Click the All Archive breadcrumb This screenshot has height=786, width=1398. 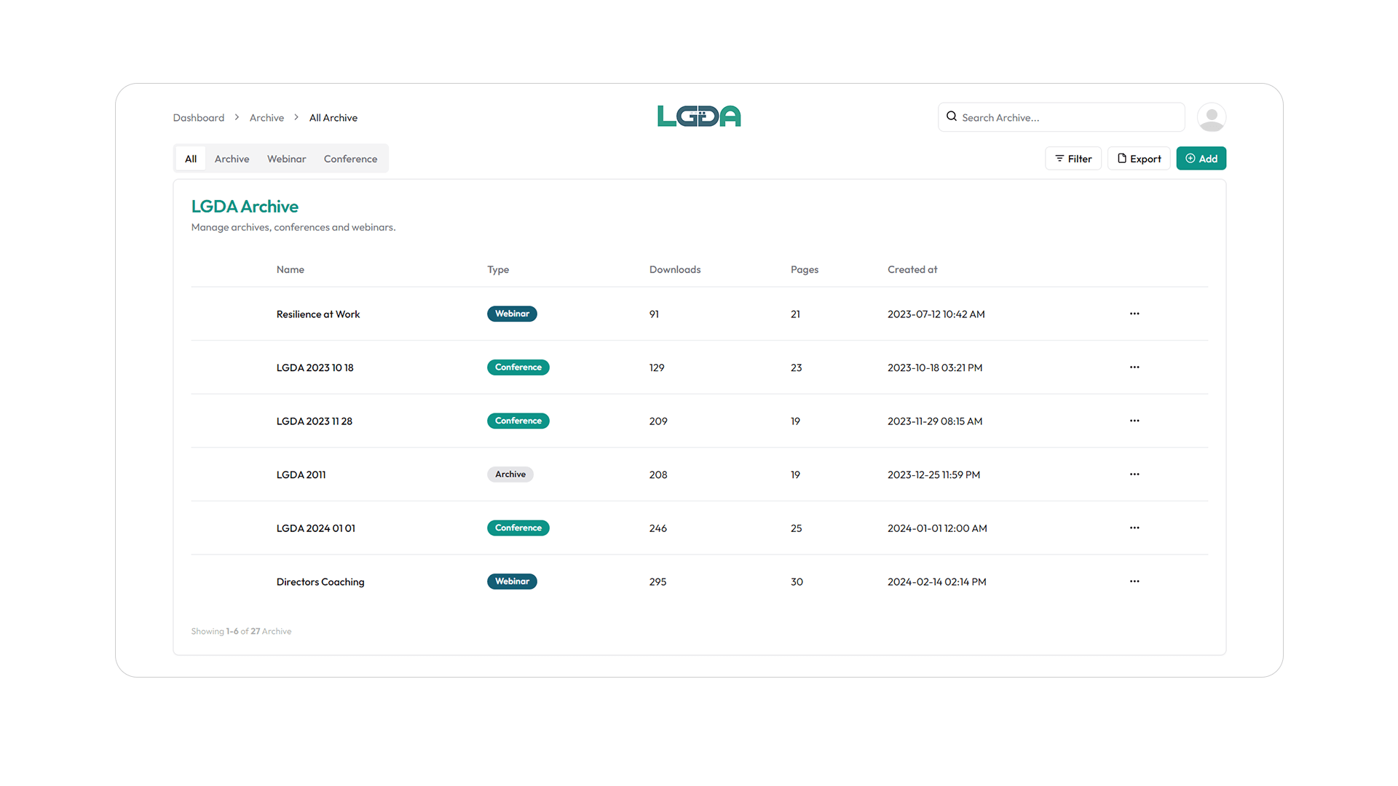(x=333, y=118)
